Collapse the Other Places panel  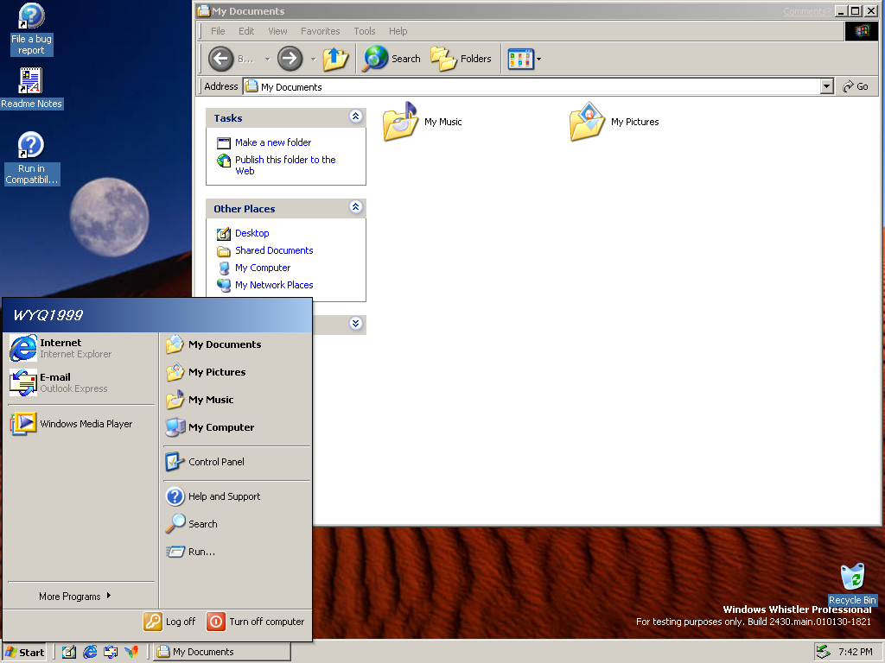click(355, 207)
